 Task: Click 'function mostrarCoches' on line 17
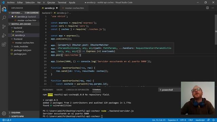pyautogui.click(x=65, y=68)
